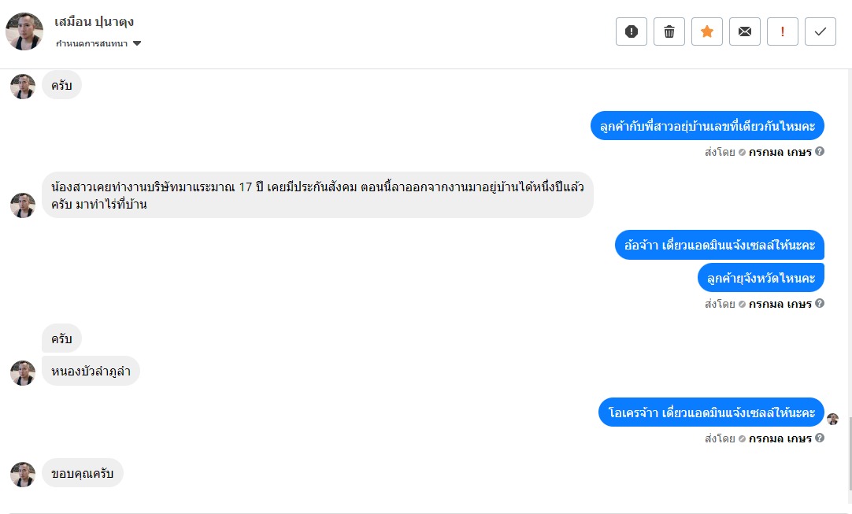Mark conversation unread with envelope icon

coord(745,31)
